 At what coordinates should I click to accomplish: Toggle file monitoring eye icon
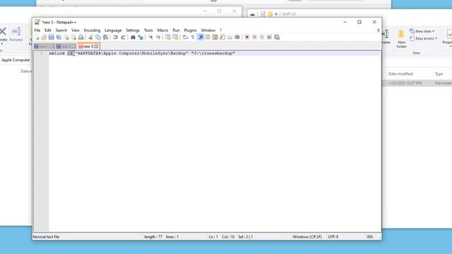point(237,37)
